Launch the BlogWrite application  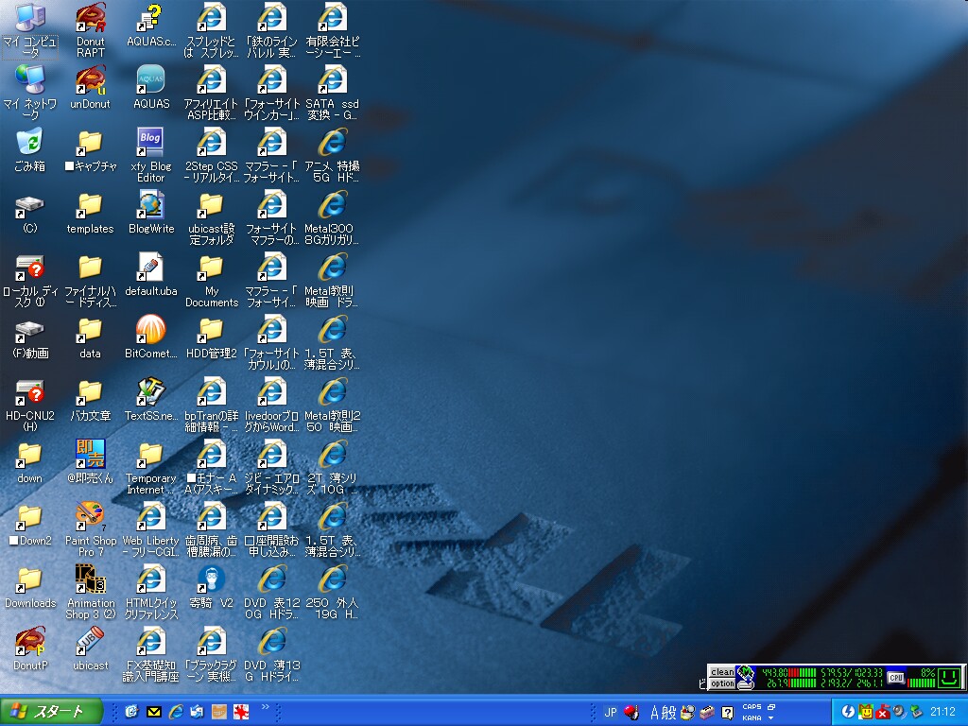point(150,213)
